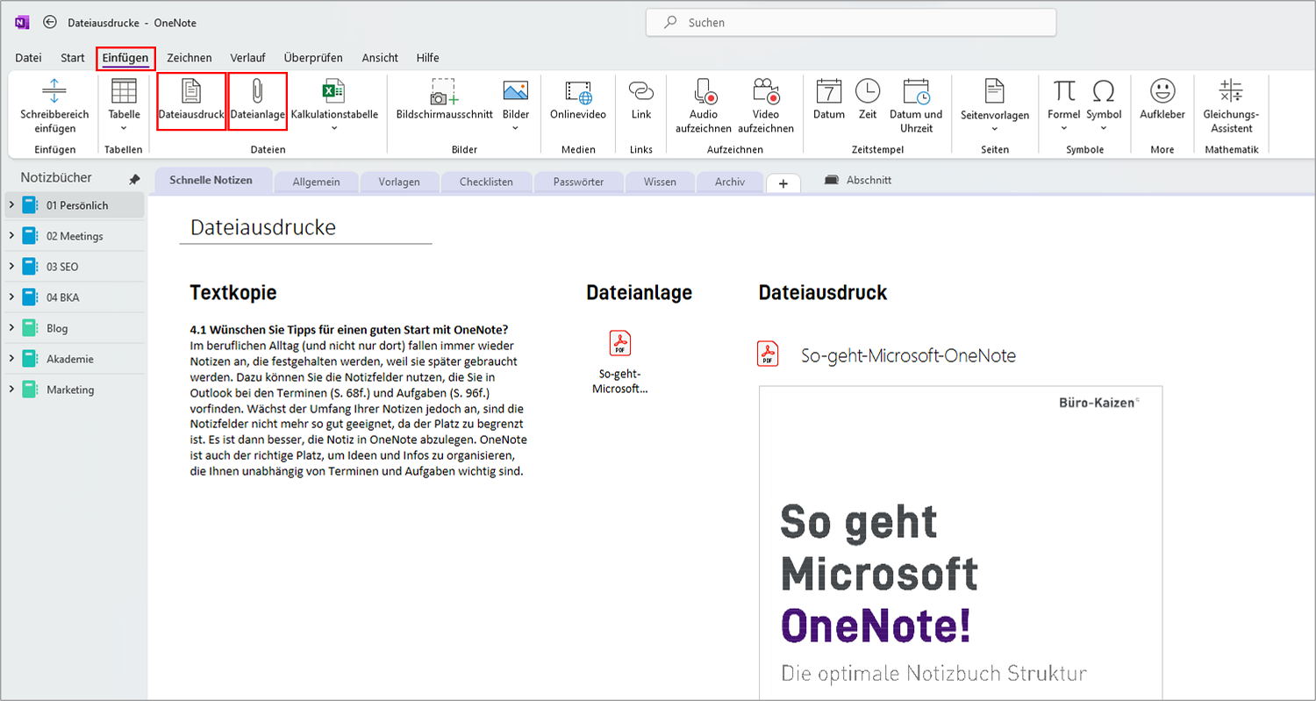Open the Datei menu

[x=28, y=58]
